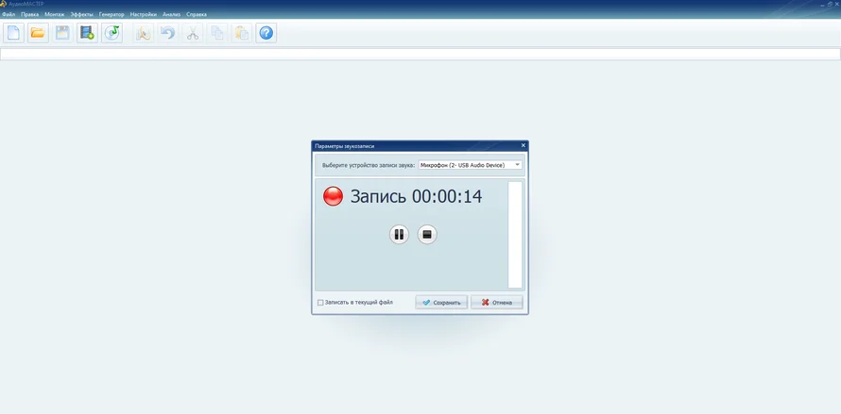Click the New file toolbar icon
This screenshot has width=841, height=414.
click(x=14, y=33)
